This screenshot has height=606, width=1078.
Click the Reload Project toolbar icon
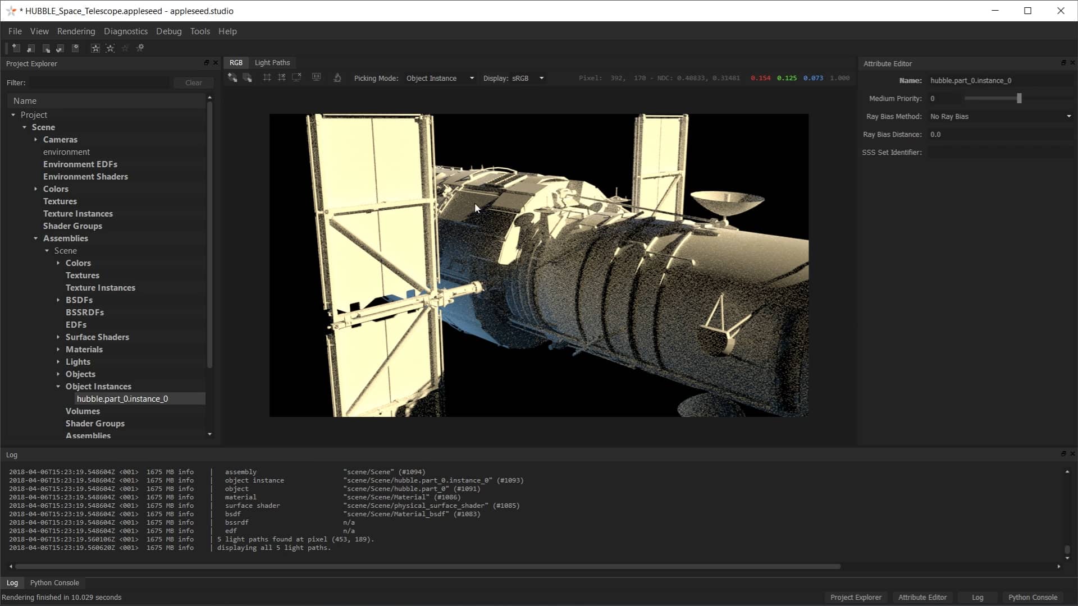coord(60,48)
